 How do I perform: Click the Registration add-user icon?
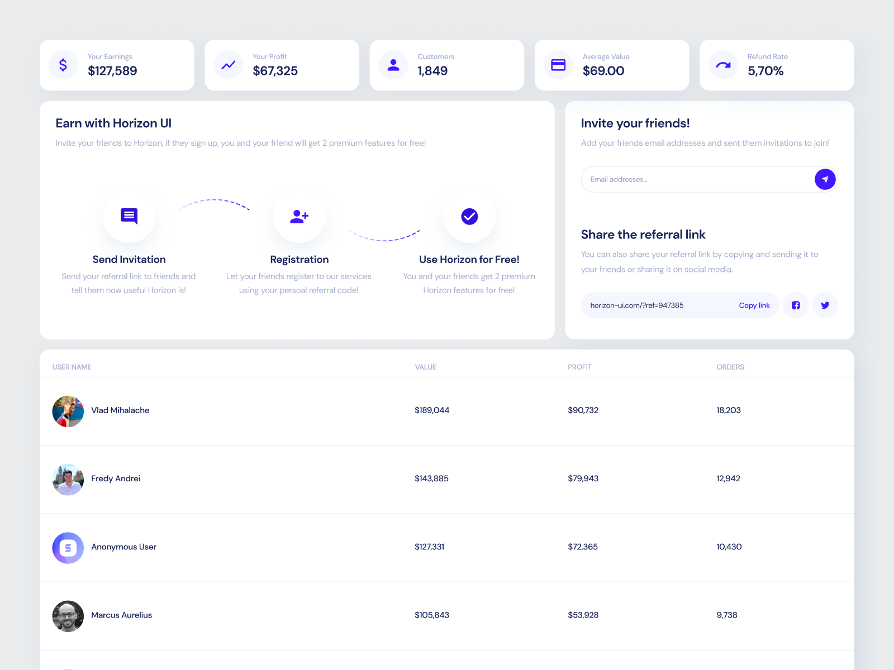[x=299, y=217]
